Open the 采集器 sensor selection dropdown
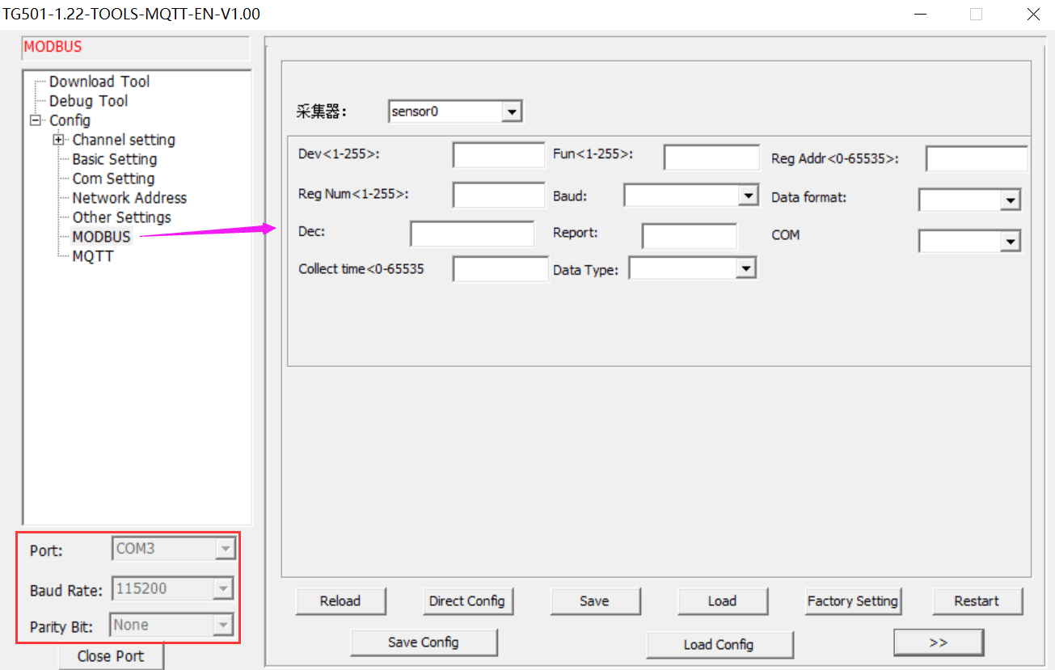Image resolution: width=1055 pixels, height=670 pixels. click(x=513, y=111)
